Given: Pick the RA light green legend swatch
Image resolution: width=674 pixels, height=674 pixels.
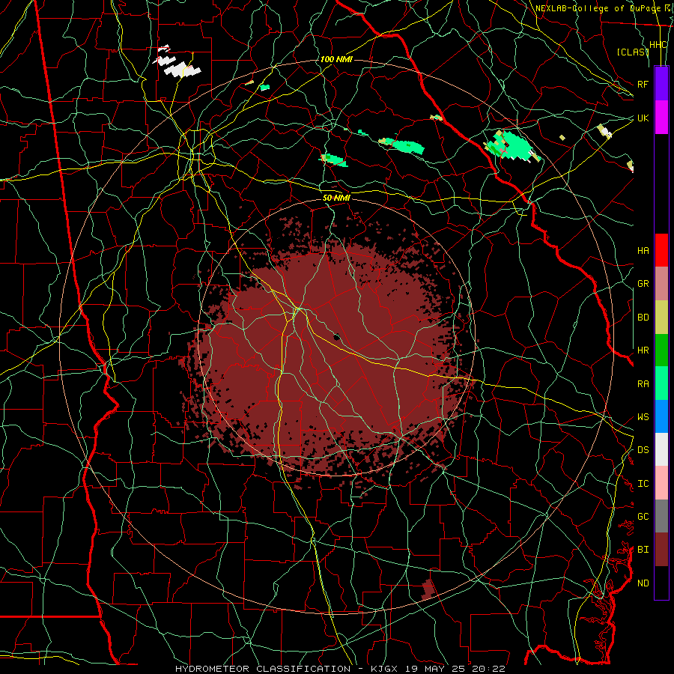Looking at the screenshot, I should pos(661,383).
